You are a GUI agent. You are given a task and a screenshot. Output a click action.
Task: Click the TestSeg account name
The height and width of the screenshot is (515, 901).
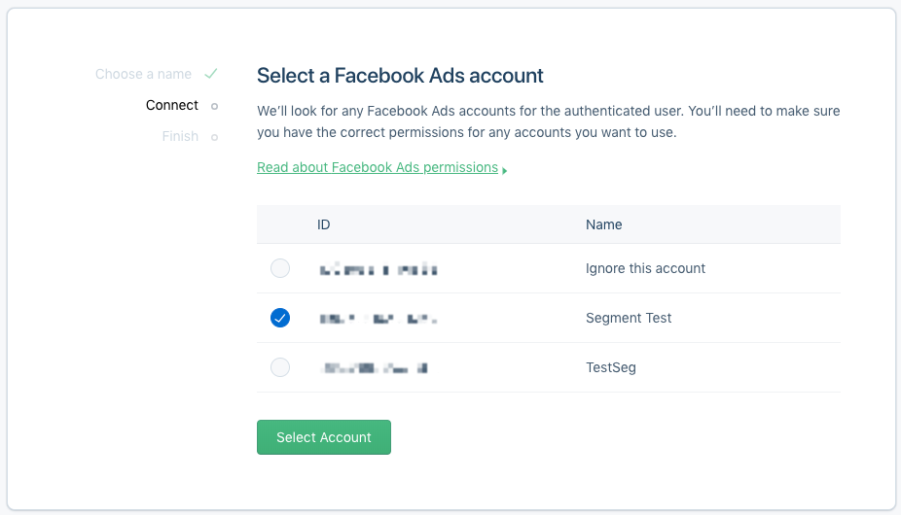611,367
